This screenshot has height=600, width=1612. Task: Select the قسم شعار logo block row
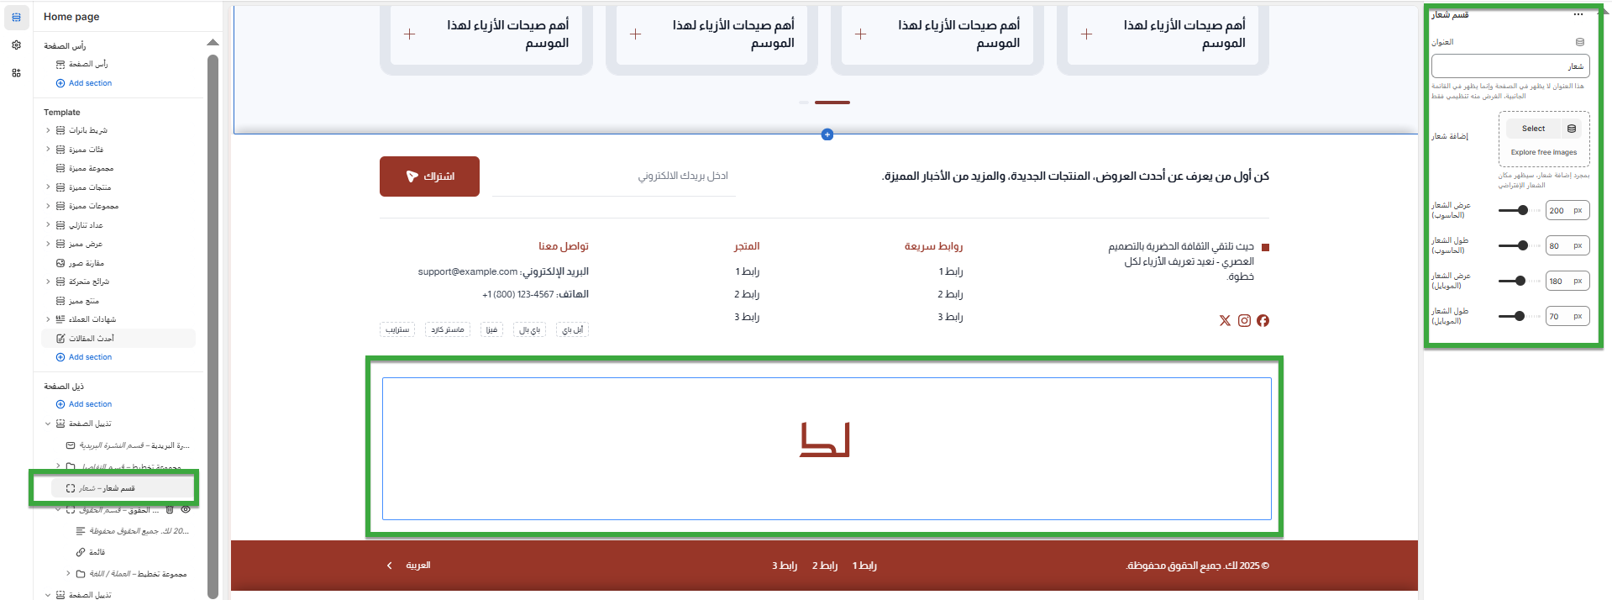(123, 488)
